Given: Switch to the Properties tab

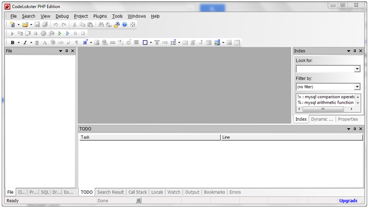Looking at the screenshot, I should 348,119.
